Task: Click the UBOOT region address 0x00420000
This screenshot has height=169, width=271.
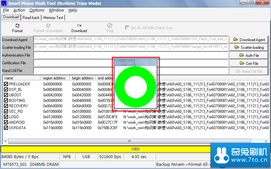Action: [x=53, y=95]
